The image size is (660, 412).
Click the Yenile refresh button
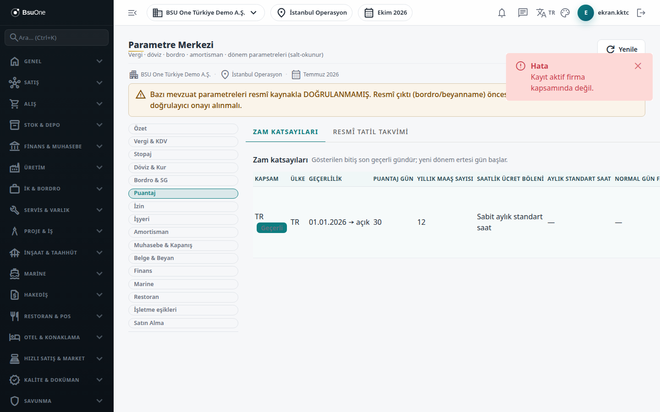click(x=621, y=49)
